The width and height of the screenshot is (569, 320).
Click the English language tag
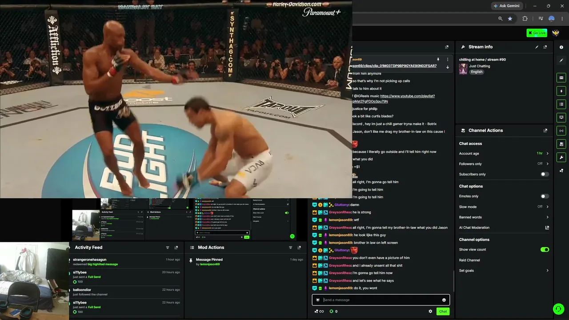(x=477, y=72)
